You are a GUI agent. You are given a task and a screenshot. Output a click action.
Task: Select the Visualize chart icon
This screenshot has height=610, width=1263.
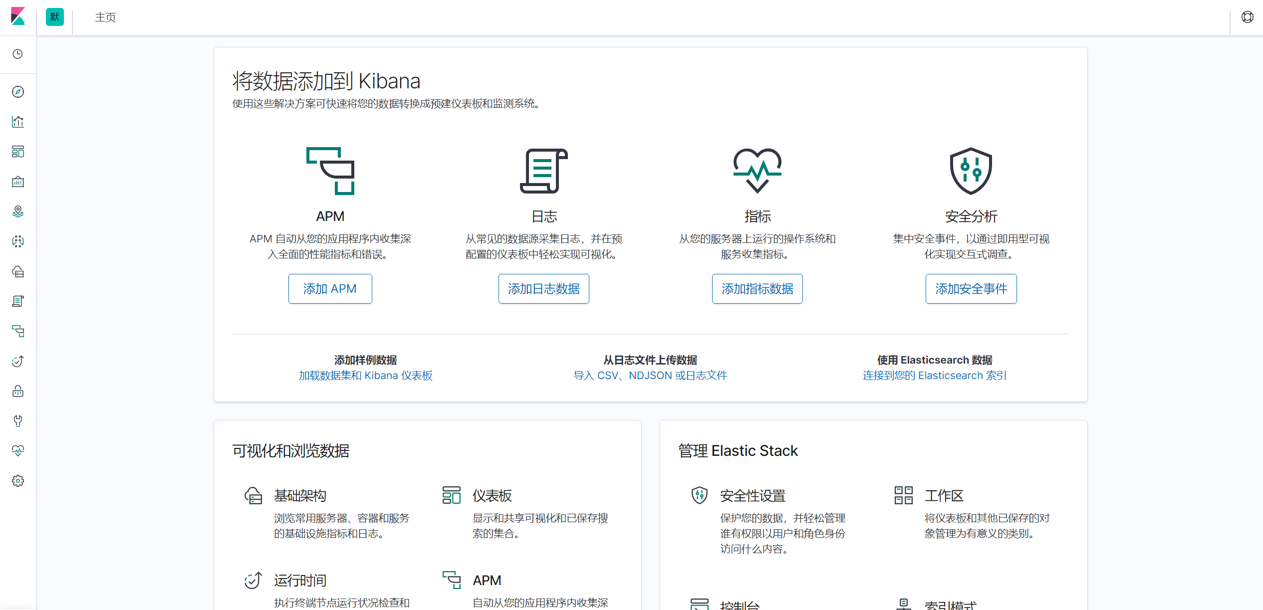click(18, 121)
